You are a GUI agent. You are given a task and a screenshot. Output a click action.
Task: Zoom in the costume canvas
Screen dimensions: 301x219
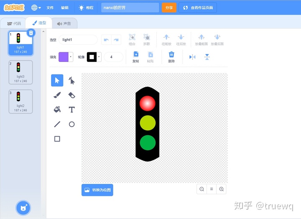click(221, 189)
